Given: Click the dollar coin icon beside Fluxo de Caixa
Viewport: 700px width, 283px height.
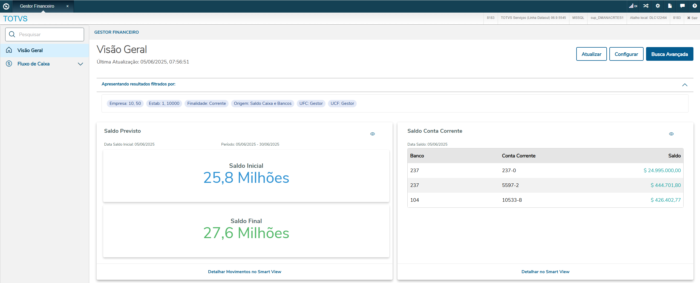Looking at the screenshot, I should (9, 63).
